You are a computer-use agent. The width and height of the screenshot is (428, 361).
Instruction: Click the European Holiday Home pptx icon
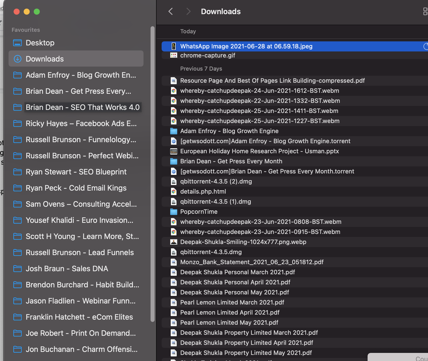174,151
